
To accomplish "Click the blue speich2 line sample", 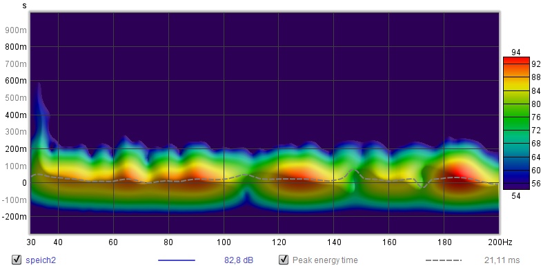I will (177, 260).
